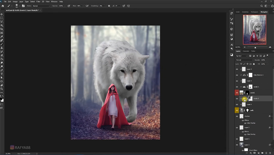Open the smoothing options gear
The width and height of the screenshot is (274, 155).
(x=109, y=6)
